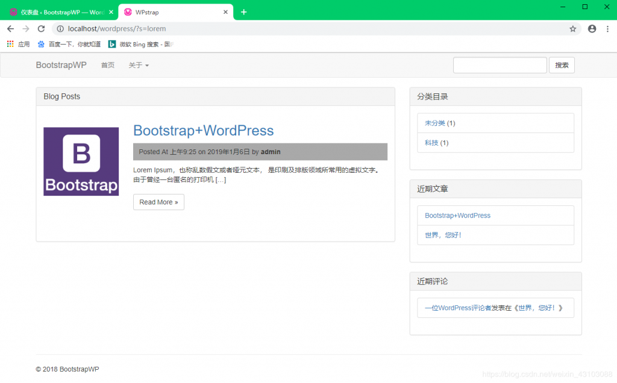Open the Chrome profile account icon
This screenshot has width=617, height=383.
pyautogui.click(x=592, y=29)
